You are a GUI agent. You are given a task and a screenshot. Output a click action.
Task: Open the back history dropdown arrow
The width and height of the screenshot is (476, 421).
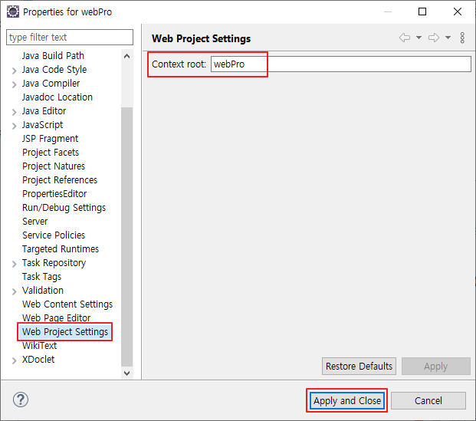tap(419, 38)
